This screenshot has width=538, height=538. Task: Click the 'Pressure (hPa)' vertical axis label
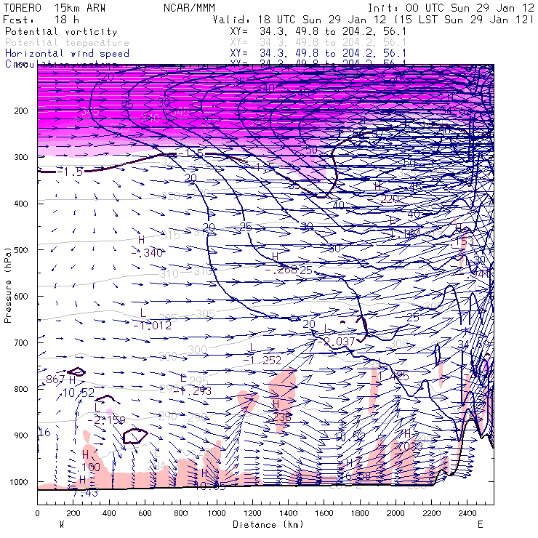[7, 285]
